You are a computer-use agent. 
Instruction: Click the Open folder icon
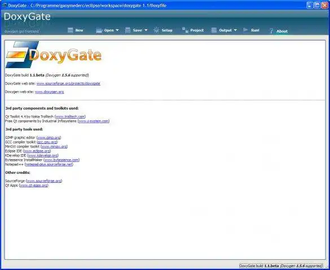pyautogui.click(x=99, y=30)
